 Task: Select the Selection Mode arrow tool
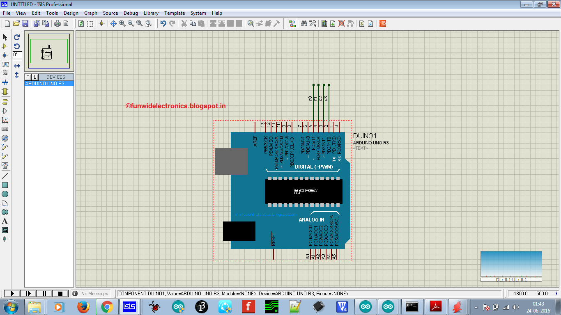5,37
